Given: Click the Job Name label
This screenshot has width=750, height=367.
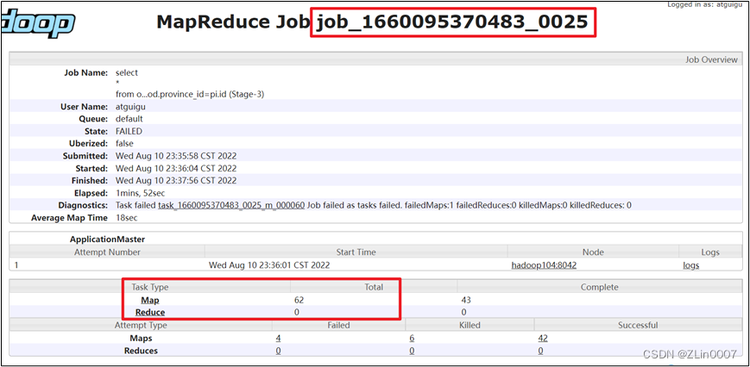Looking at the screenshot, I should (86, 72).
